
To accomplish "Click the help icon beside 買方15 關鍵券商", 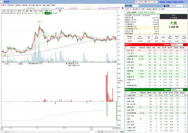I will (x=163, y=45).
